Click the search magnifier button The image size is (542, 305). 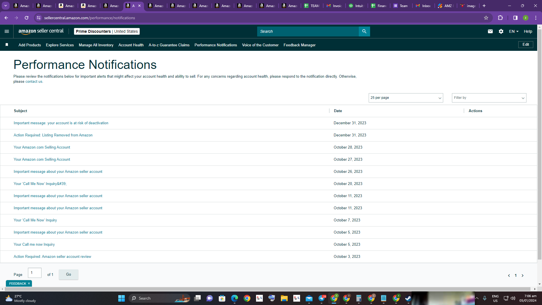point(364,31)
